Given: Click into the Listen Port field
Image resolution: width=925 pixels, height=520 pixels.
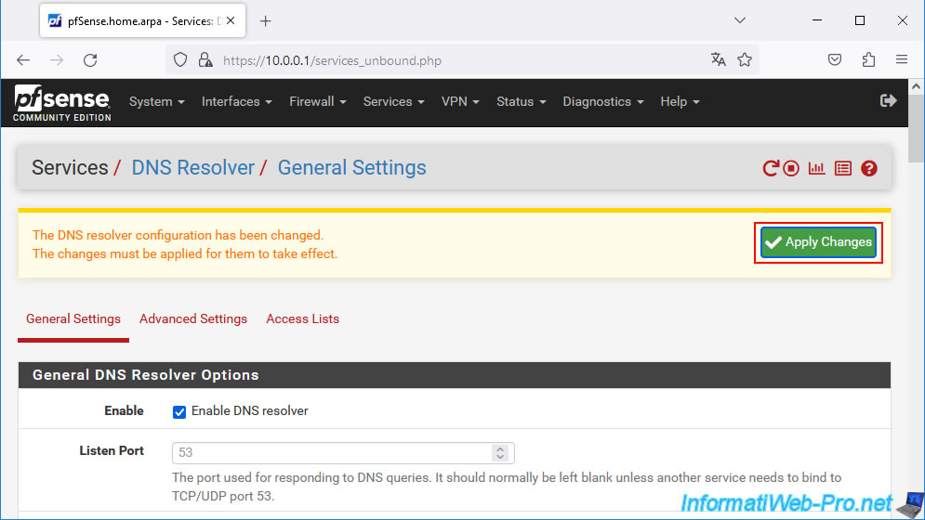Looking at the screenshot, I should (343, 453).
